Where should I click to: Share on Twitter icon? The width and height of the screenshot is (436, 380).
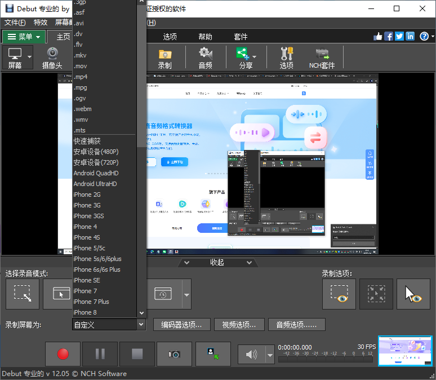pos(399,36)
